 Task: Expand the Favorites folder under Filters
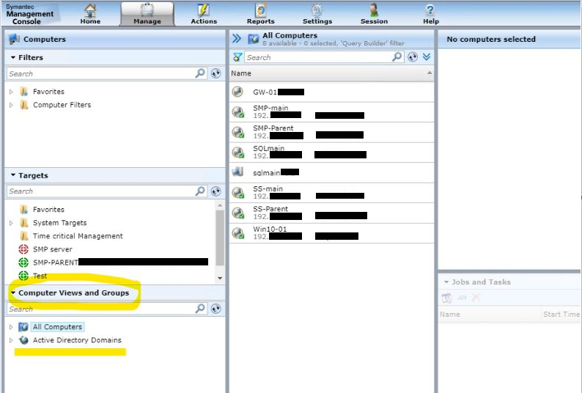(x=11, y=92)
